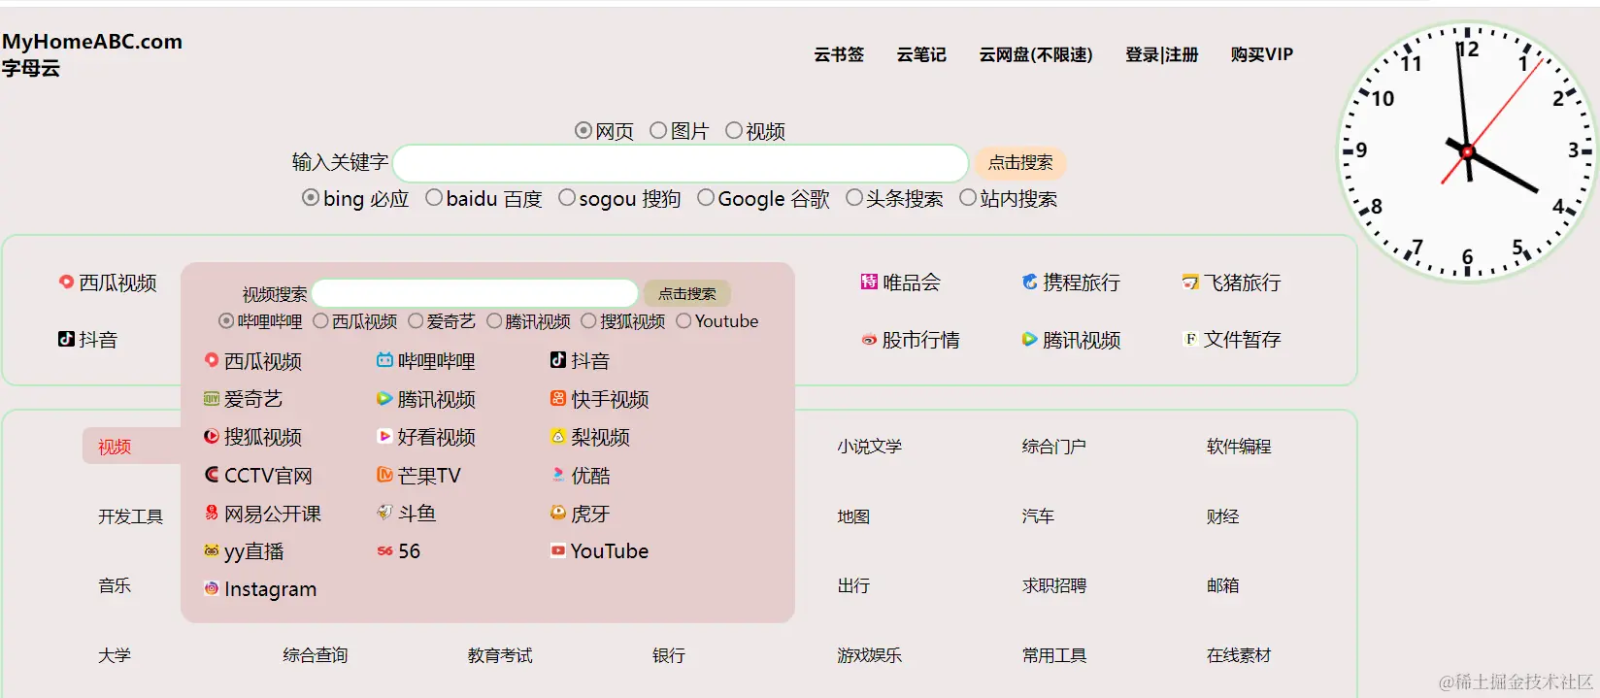This screenshot has height=698, width=1600.
Task: Click the MyHomeABC.com 字母云 logo
Action: 92,54
